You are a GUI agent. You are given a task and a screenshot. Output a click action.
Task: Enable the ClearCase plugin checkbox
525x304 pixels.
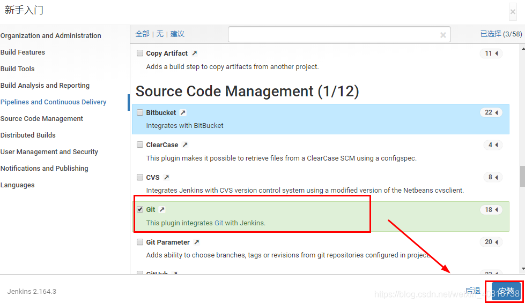[x=140, y=145]
